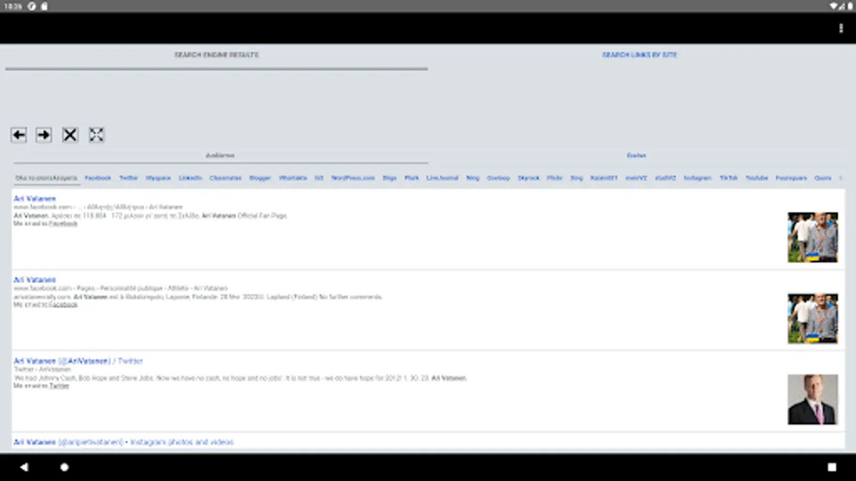The image size is (856, 481).
Task: Select the Xing filter tab
Action: [x=576, y=178]
